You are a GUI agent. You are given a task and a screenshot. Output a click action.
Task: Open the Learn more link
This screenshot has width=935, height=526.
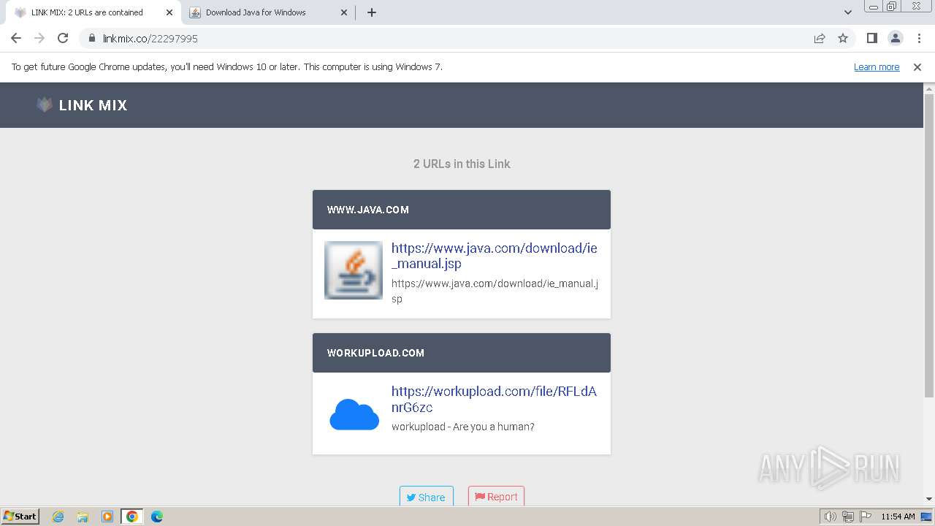pos(877,66)
